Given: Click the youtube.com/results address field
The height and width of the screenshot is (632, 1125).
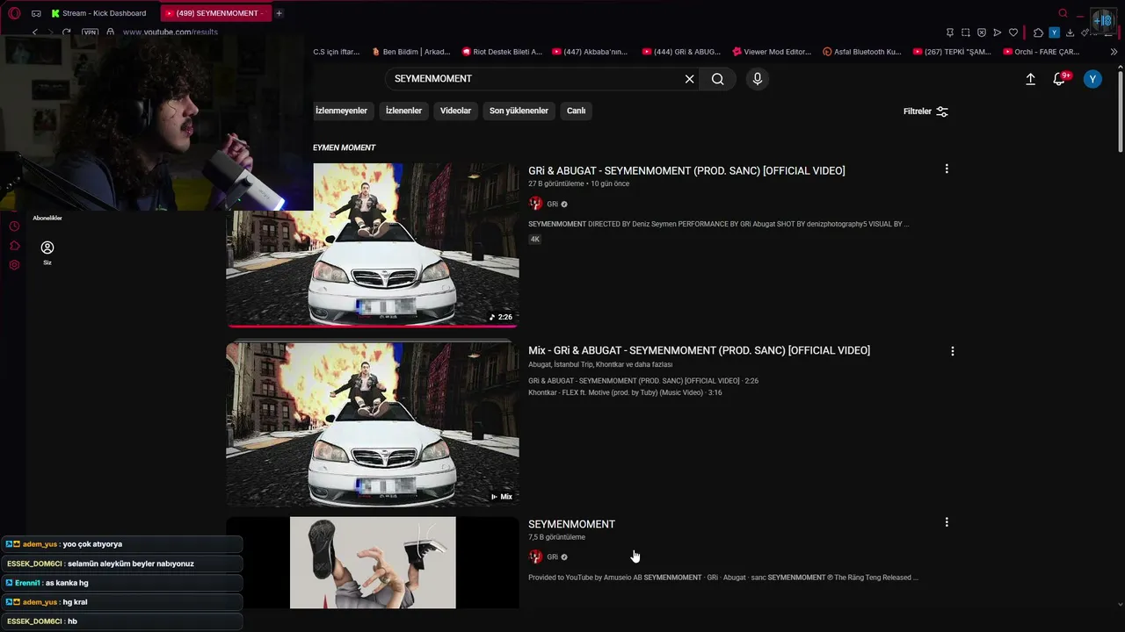Looking at the screenshot, I should tap(171, 32).
